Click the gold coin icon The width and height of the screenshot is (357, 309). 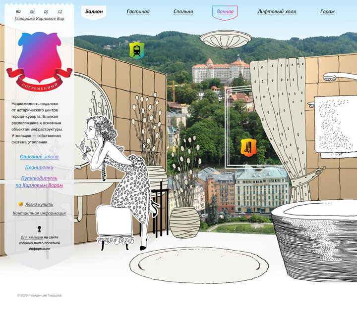click(21, 204)
